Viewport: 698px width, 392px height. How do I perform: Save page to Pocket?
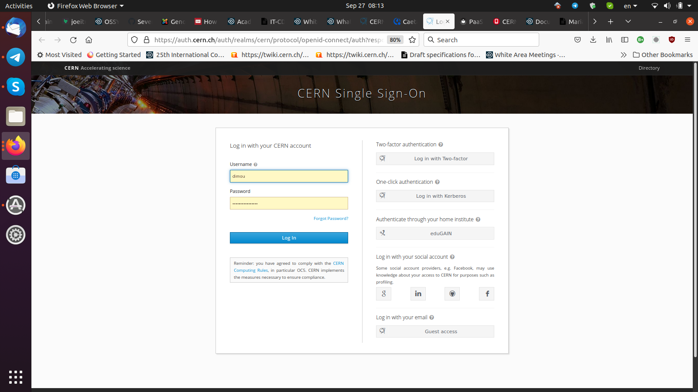tap(578, 40)
